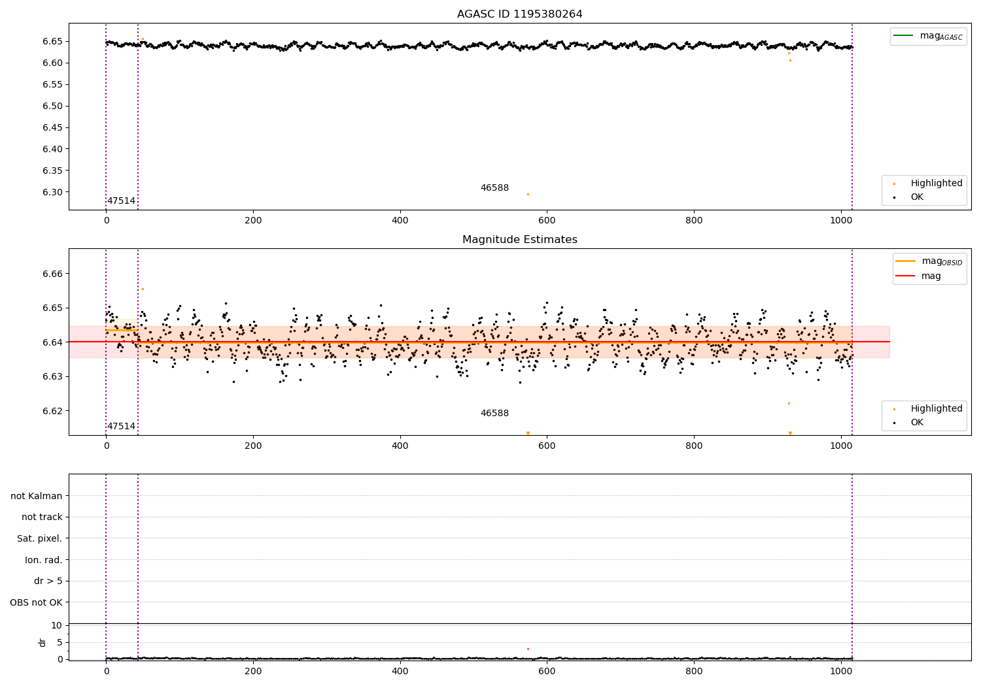Click the not Kalman axis label
Image resolution: width=981 pixels, height=686 pixels.
click(x=37, y=496)
